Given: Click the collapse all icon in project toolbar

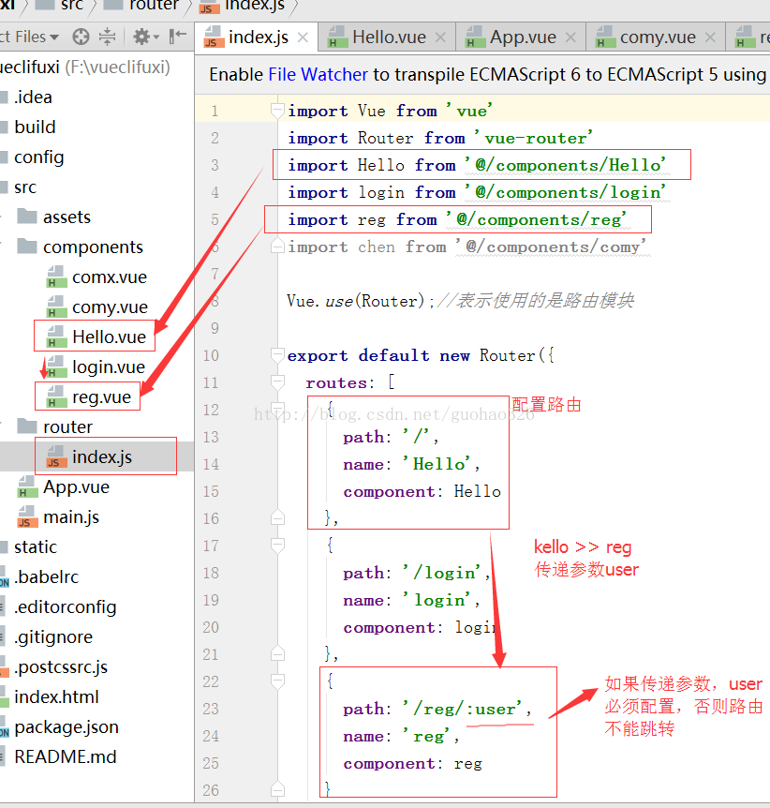Looking at the screenshot, I should click(x=107, y=37).
